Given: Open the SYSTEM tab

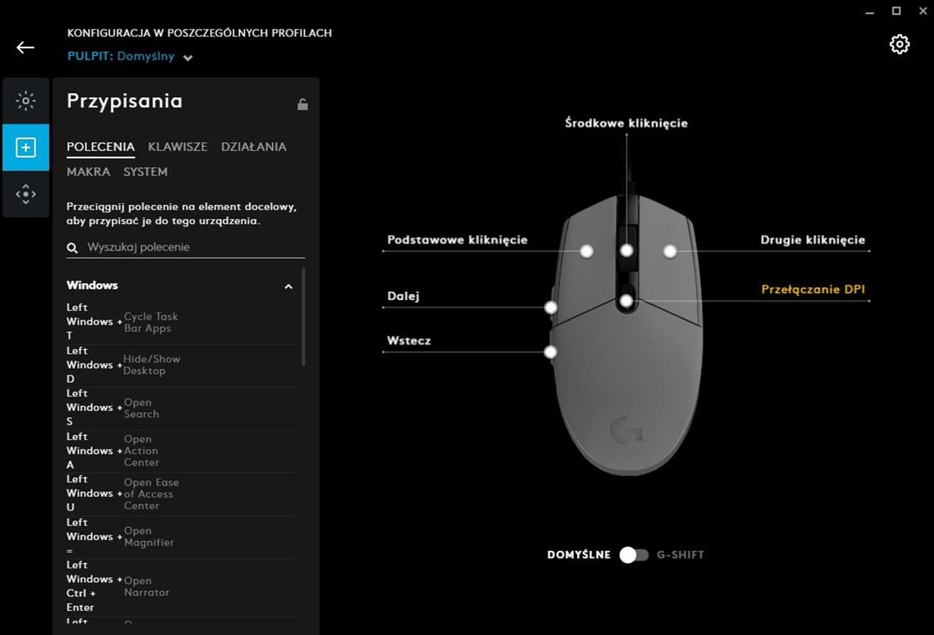Looking at the screenshot, I should coord(145,172).
